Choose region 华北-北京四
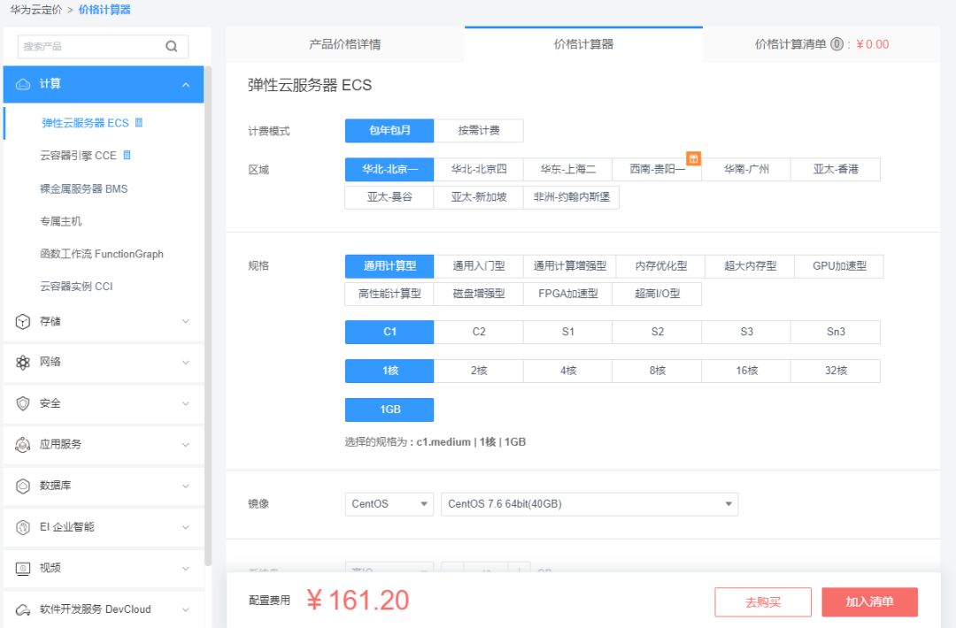 click(x=479, y=169)
